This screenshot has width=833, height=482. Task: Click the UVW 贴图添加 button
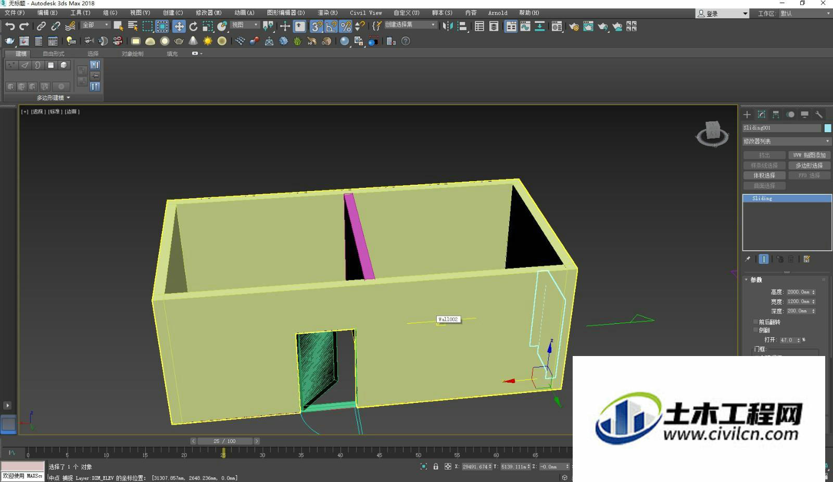click(x=809, y=155)
